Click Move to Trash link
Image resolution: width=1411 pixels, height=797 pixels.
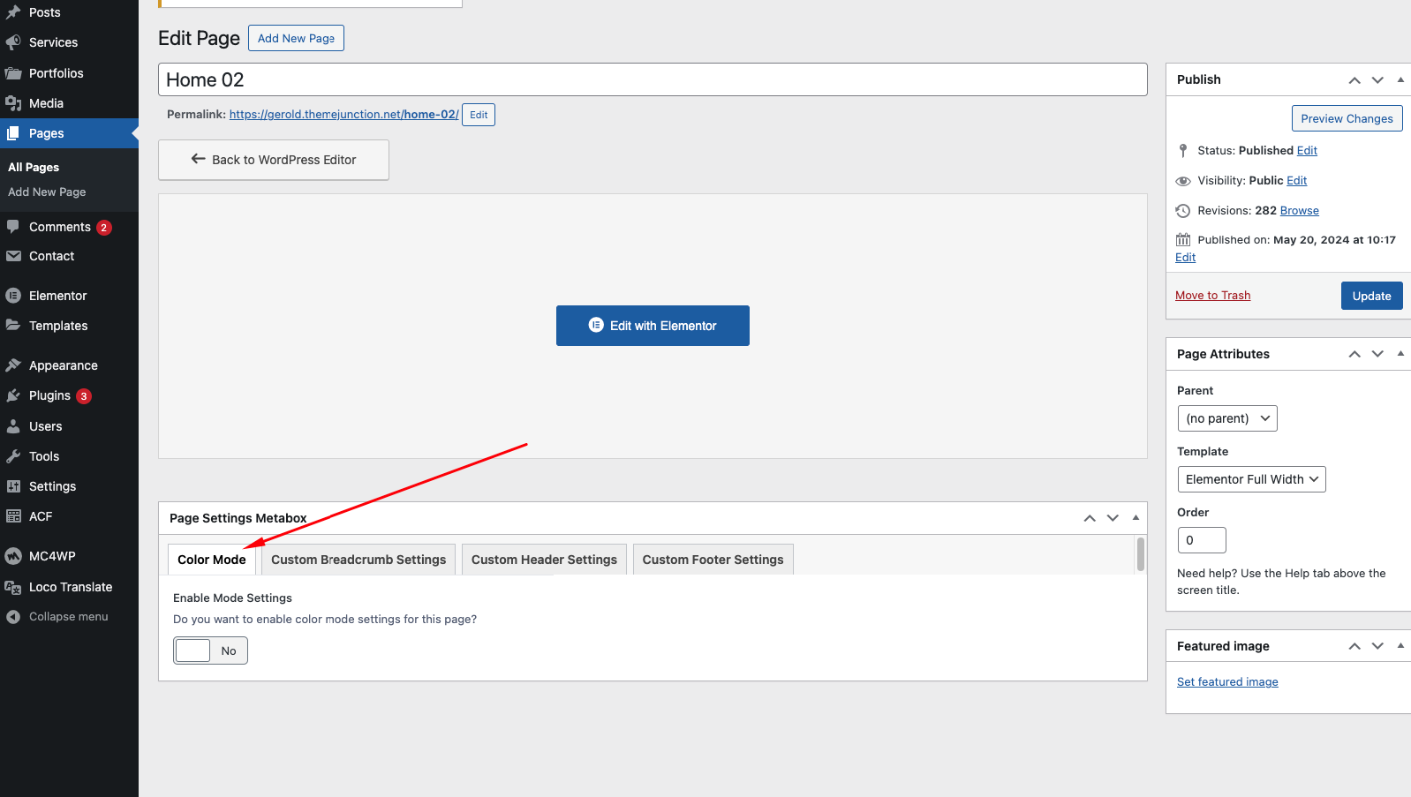point(1212,296)
